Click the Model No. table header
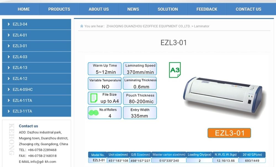This screenshot has height=167, width=276. click(98, 155)
